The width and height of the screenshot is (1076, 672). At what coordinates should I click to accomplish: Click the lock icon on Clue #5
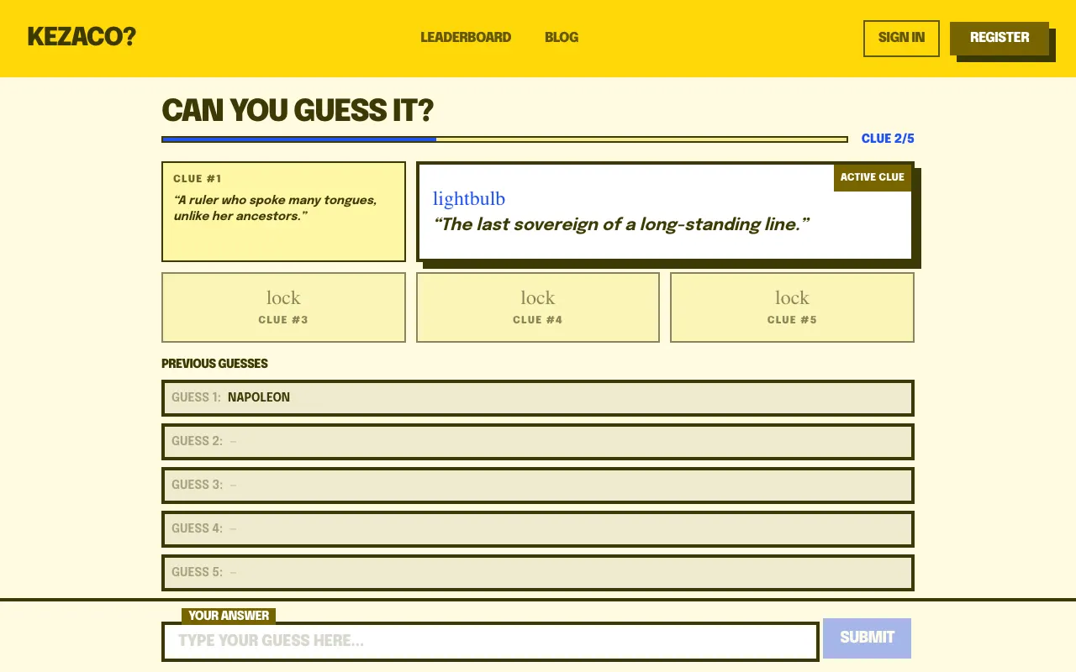[792, 298]
